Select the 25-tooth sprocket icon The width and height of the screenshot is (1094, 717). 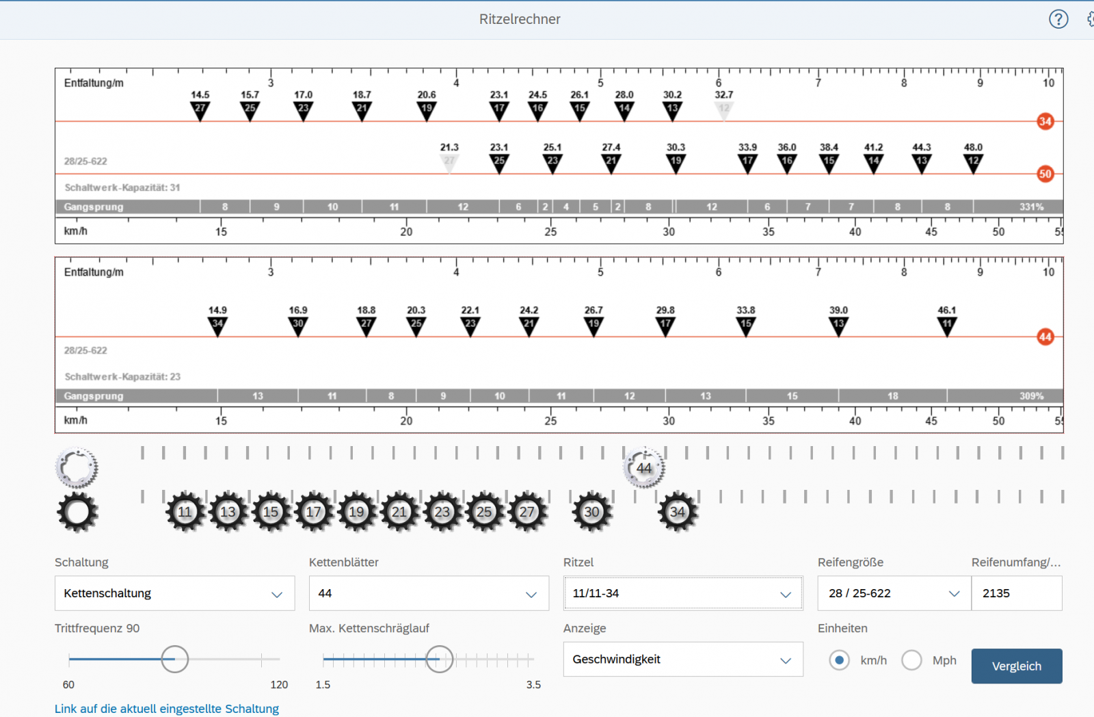click(x=485, y=512)
